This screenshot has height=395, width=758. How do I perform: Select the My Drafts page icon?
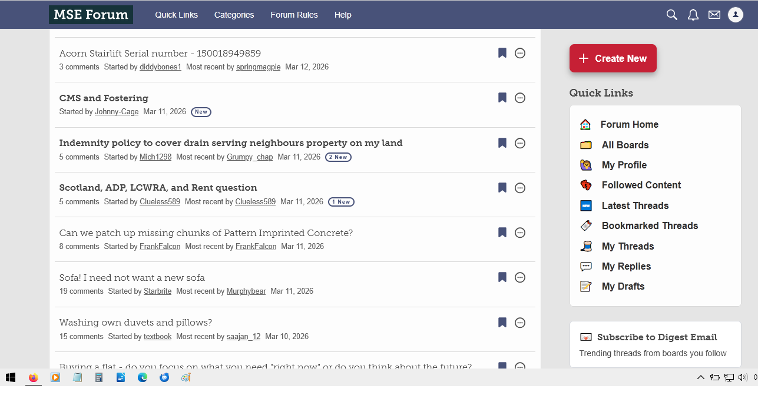click(x=585, y=286)
